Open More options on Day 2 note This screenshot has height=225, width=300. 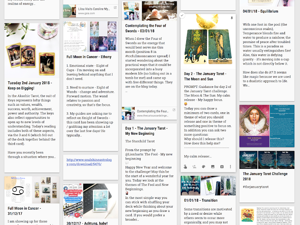230,167
